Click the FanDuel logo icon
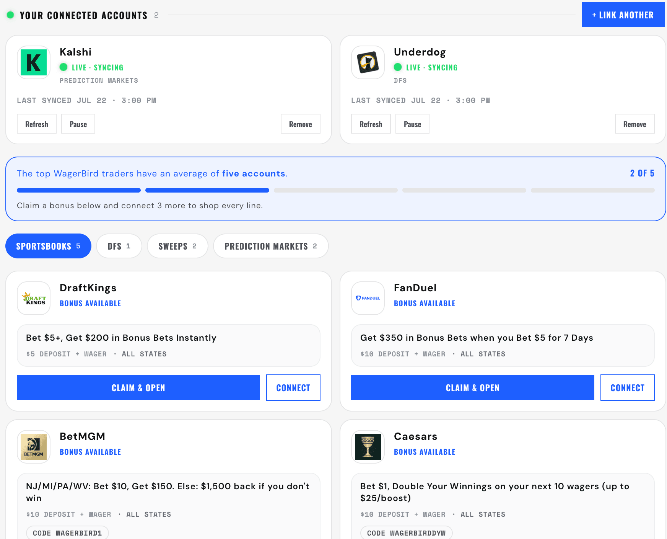The height and width of the screenshot is (539, 667). click(x=368, y=298)
